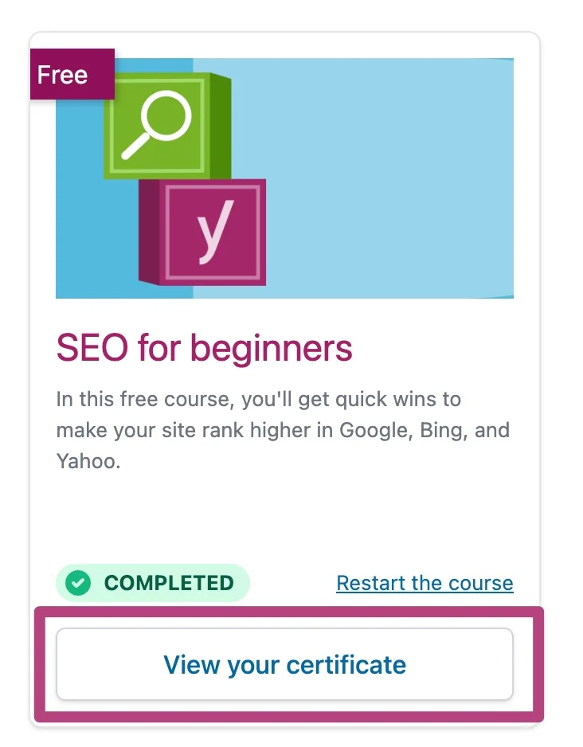Select the SEO for beginners card header
This screenshot has width=583, height=747.
(x=203, y=348)
